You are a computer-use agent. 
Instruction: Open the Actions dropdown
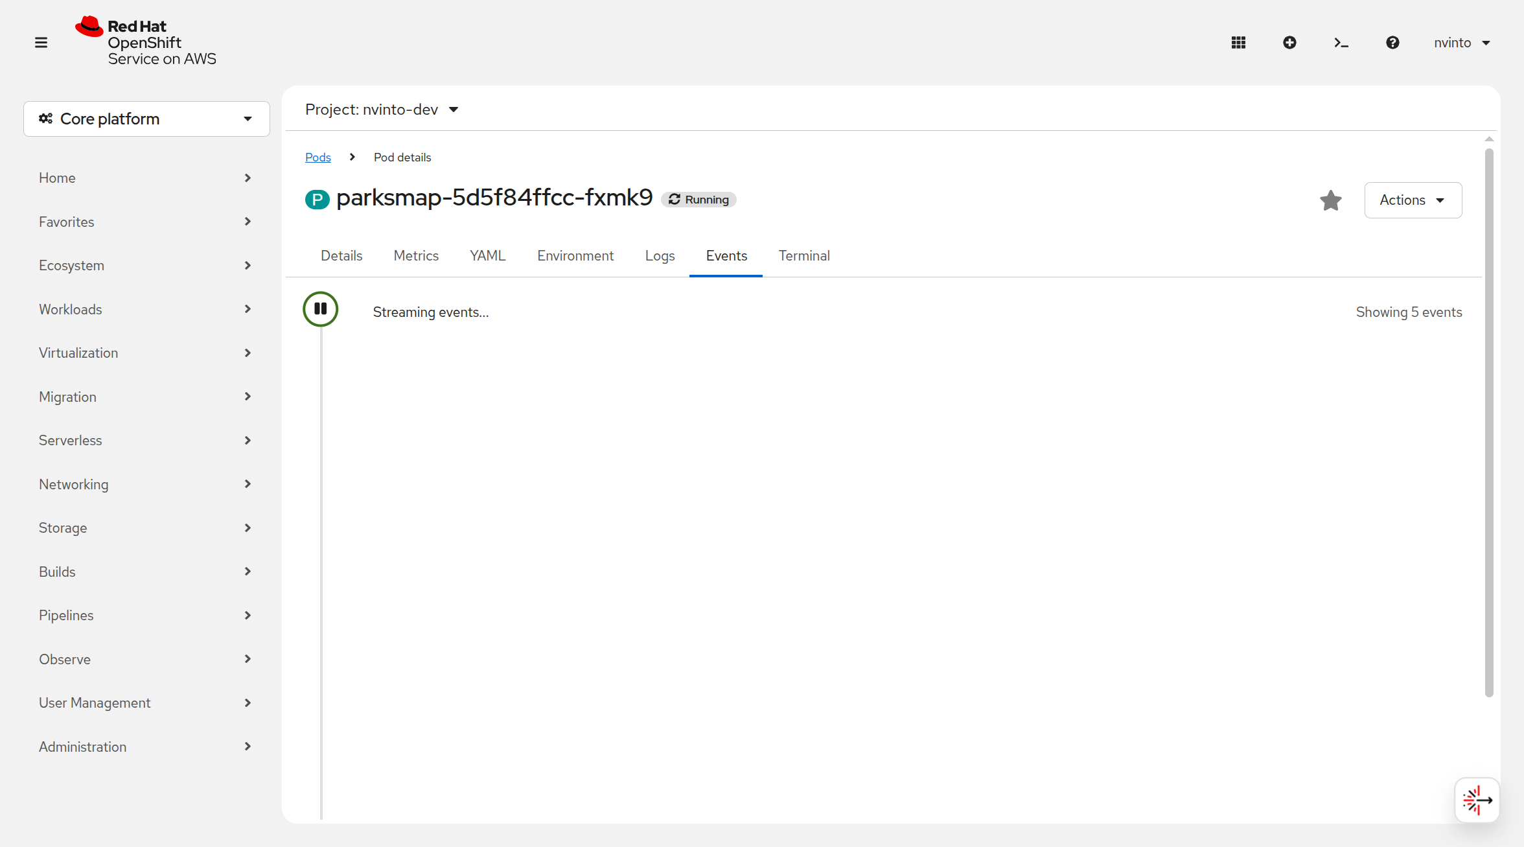pyautogui.click(x=1413, y=200)
